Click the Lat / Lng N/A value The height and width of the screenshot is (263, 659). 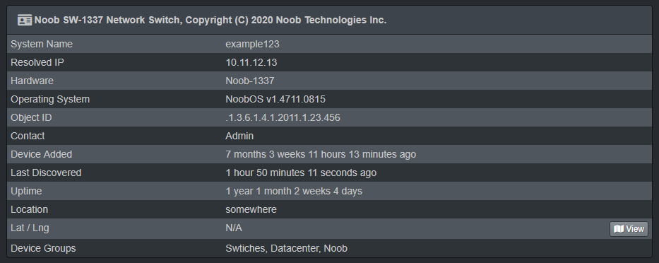click(234, 228)
